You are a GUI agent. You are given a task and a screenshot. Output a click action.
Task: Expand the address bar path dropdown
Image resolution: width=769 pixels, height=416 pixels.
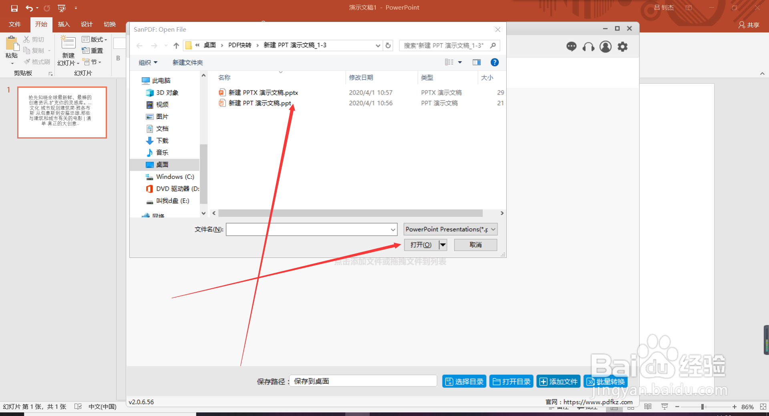[378, 46]
